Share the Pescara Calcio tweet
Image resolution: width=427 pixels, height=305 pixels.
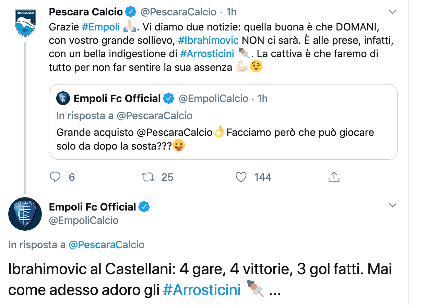(x=334, y=177)
